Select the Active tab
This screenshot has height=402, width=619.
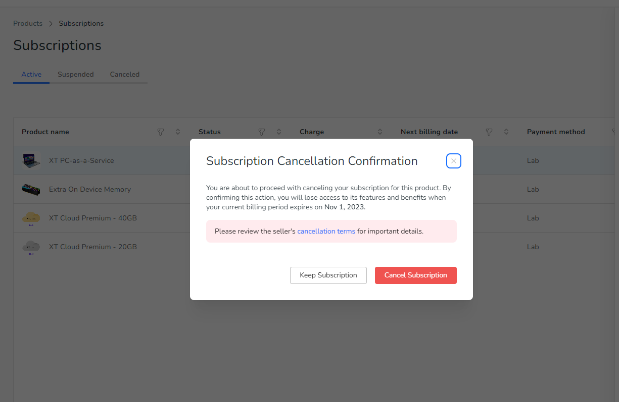(x=31, y=74)
